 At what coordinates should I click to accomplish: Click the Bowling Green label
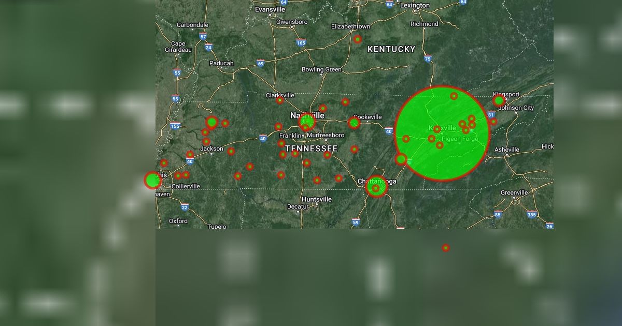(x=321, y=69)
